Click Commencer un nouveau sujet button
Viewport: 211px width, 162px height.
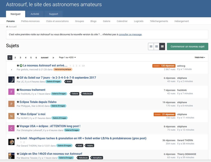tap(188, 46)
